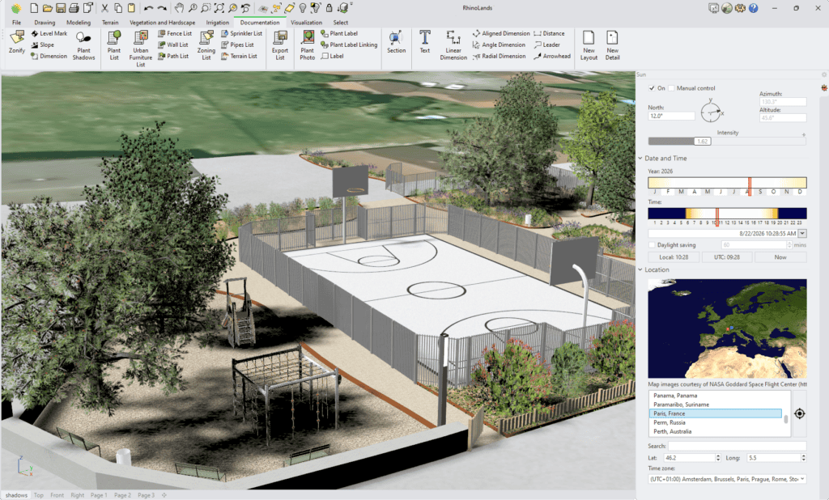Toggle the Daylight saving checkbox
The height and width of the screenshot is (500, 829).
point(653,244)
